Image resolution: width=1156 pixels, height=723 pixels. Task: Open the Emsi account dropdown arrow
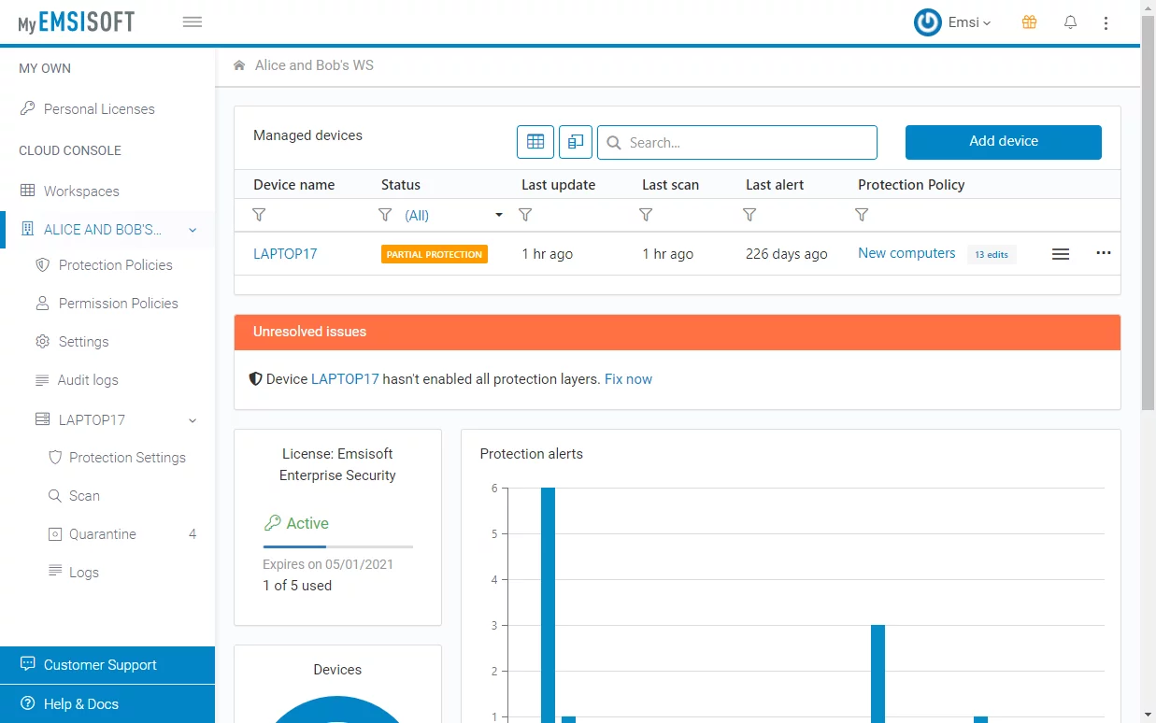click(x=987, y=23)
